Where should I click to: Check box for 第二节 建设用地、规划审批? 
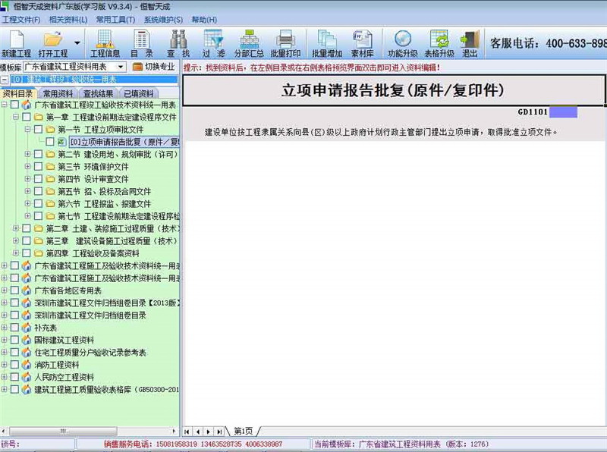38,154
